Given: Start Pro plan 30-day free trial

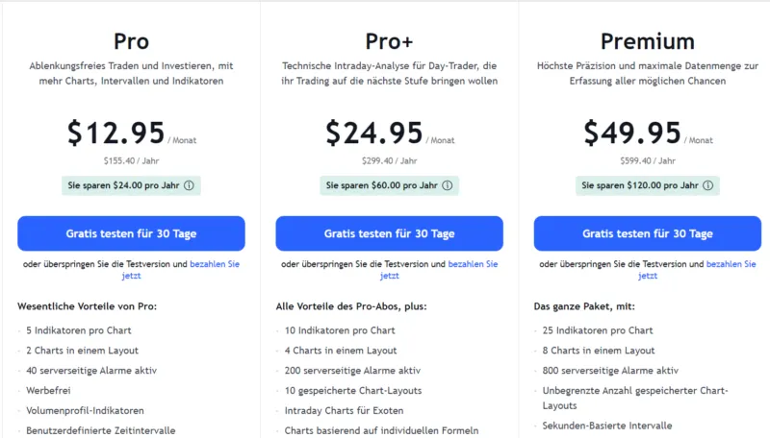Looking at the screenshot, I should pos(131,233).
